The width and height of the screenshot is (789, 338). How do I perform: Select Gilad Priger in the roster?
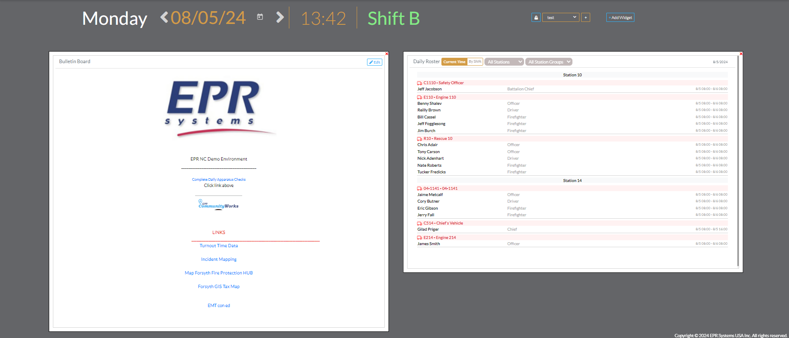428,229
